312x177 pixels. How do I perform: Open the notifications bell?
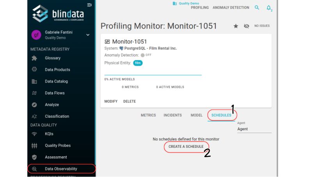click(269, 8)
